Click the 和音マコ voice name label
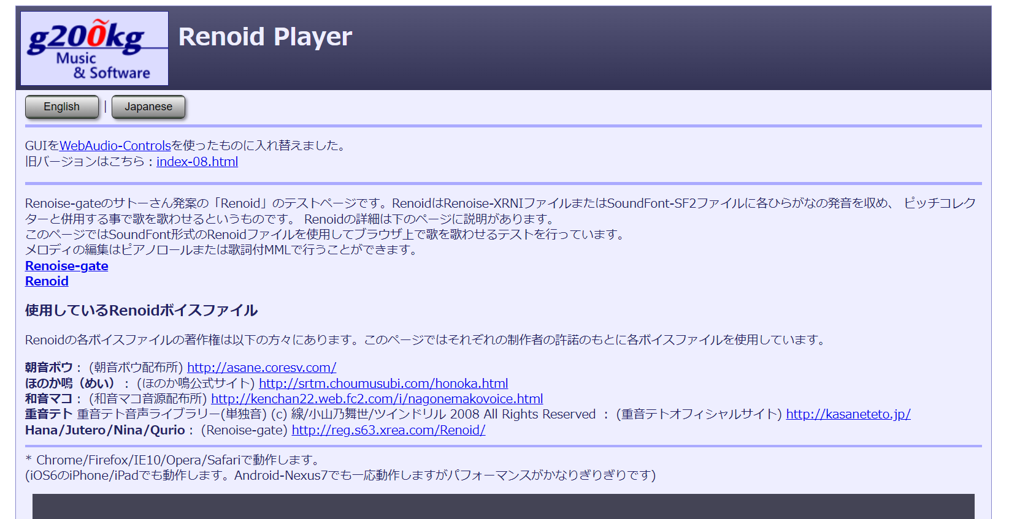Image resolution: width=1009 pixels, height=519 pixels. [x=49, y=399]
